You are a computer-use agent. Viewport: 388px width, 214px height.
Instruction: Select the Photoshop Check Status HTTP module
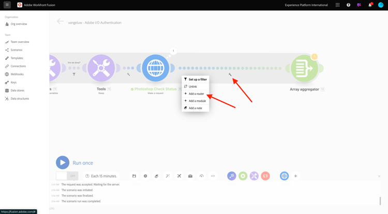tap(156, 68)
